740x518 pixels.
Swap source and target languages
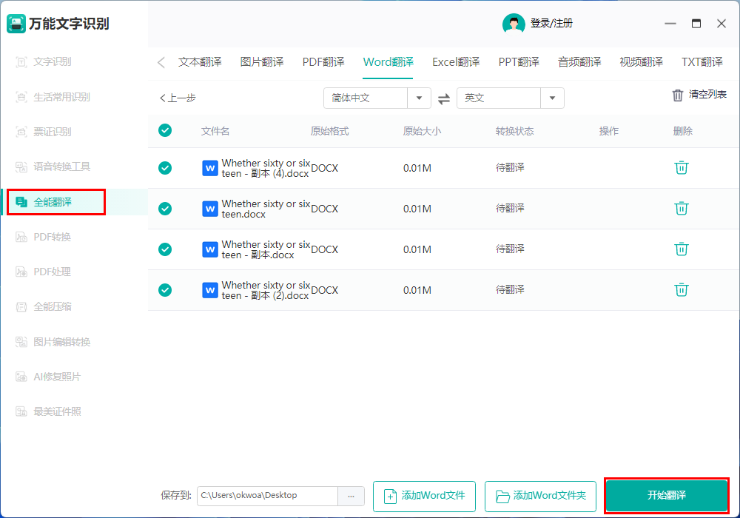(x=444, y=98)
